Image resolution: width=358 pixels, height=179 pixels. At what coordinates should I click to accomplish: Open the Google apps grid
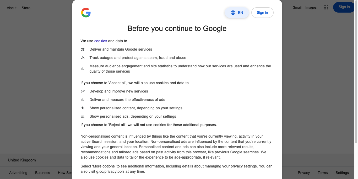point(326,7)
